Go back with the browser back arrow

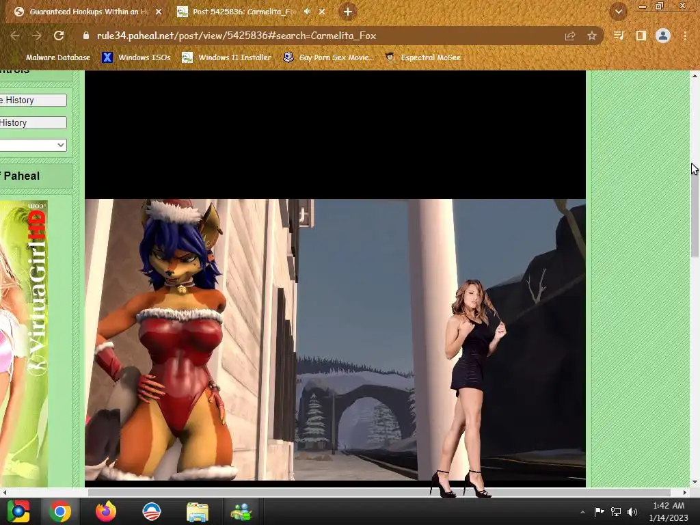(15, 36)
